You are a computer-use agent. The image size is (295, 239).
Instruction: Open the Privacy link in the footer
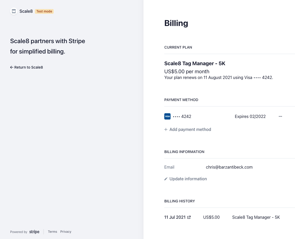coord(66,232)
